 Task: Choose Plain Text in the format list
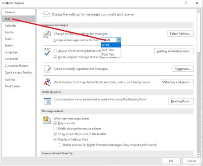(x=111, y=55)
